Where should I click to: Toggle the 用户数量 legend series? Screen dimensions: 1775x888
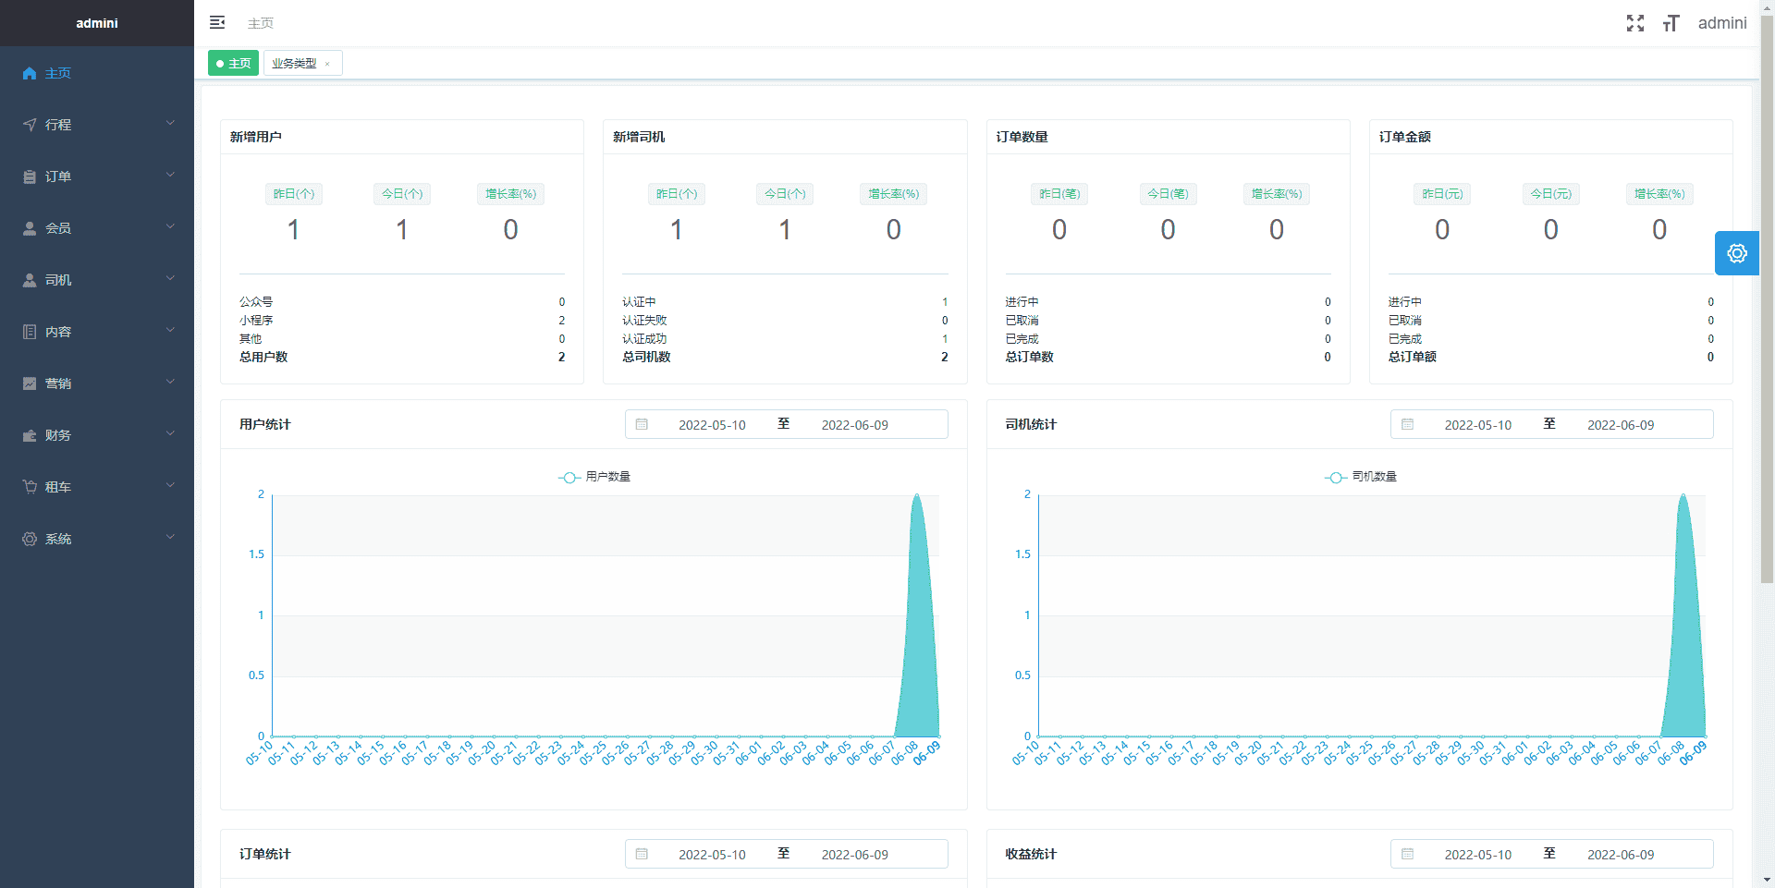pos(594,477)
